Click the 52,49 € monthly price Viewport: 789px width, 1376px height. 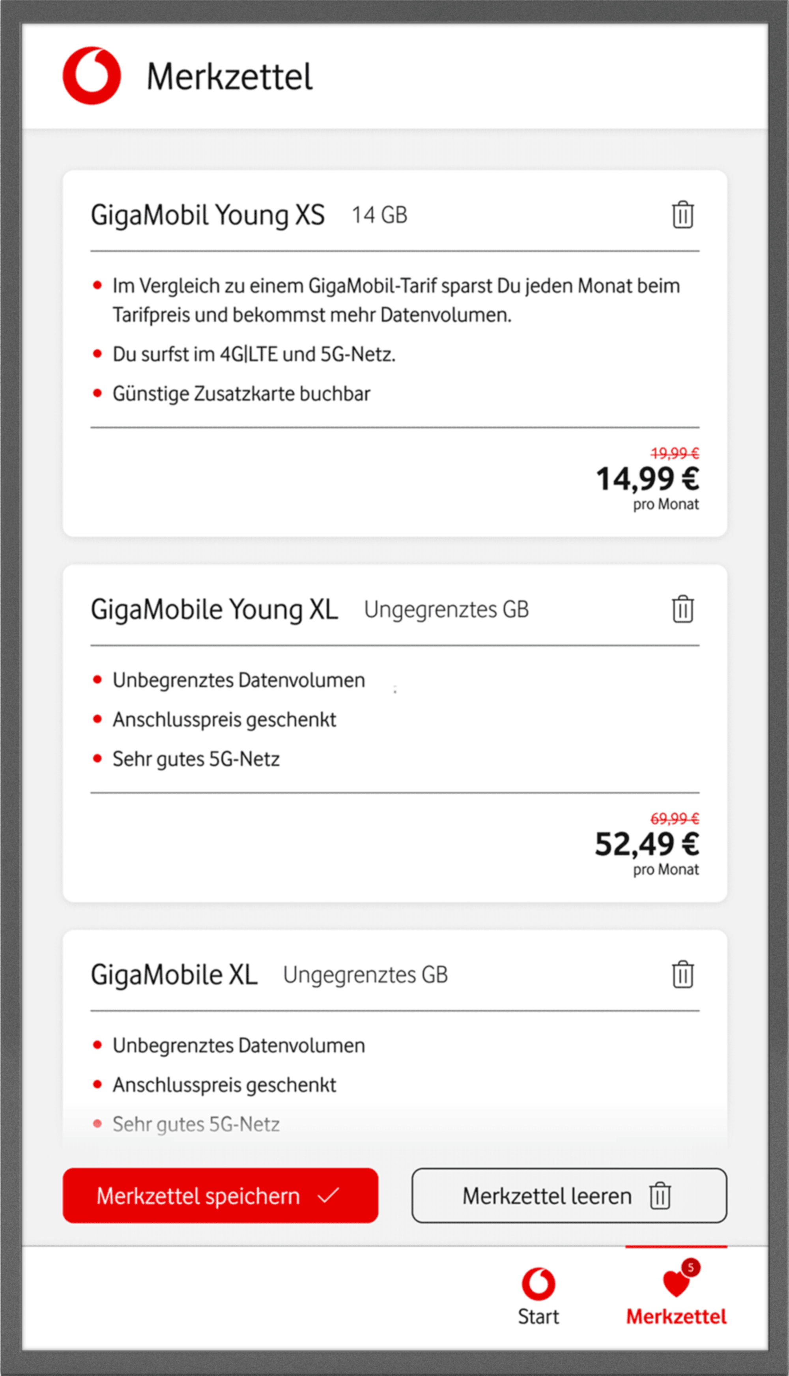647,844
